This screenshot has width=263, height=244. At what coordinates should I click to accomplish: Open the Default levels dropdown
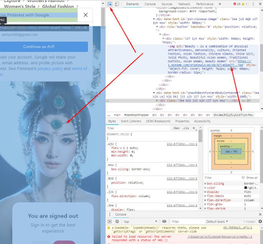pos(217,222)
